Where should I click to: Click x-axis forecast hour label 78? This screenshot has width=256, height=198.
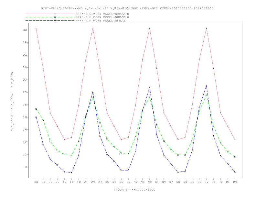(x=221, y=182)
